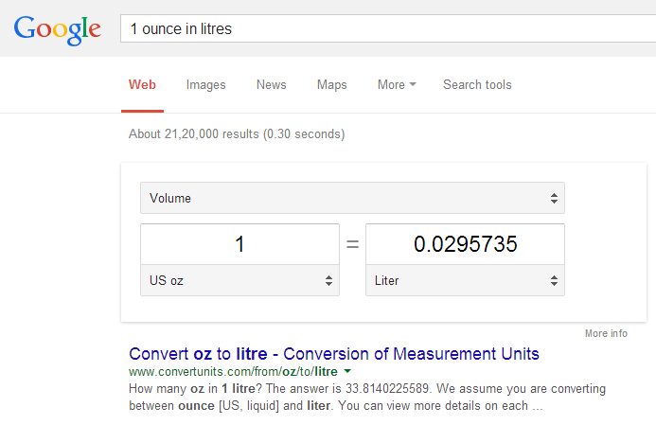Image resolution: width=656 pixels, height=425 pixels.
Task: Click the up-down arrows of Volume selector
Action: pyautogui.click(x=554, y=198)
